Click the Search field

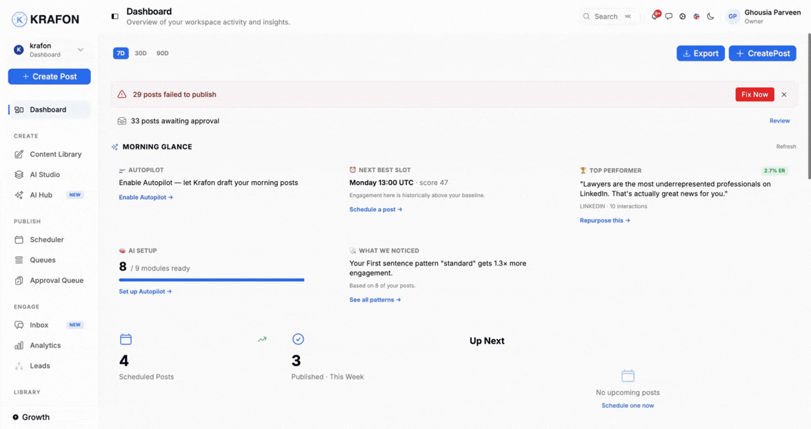pyautogui.click(x=607, y=17)
